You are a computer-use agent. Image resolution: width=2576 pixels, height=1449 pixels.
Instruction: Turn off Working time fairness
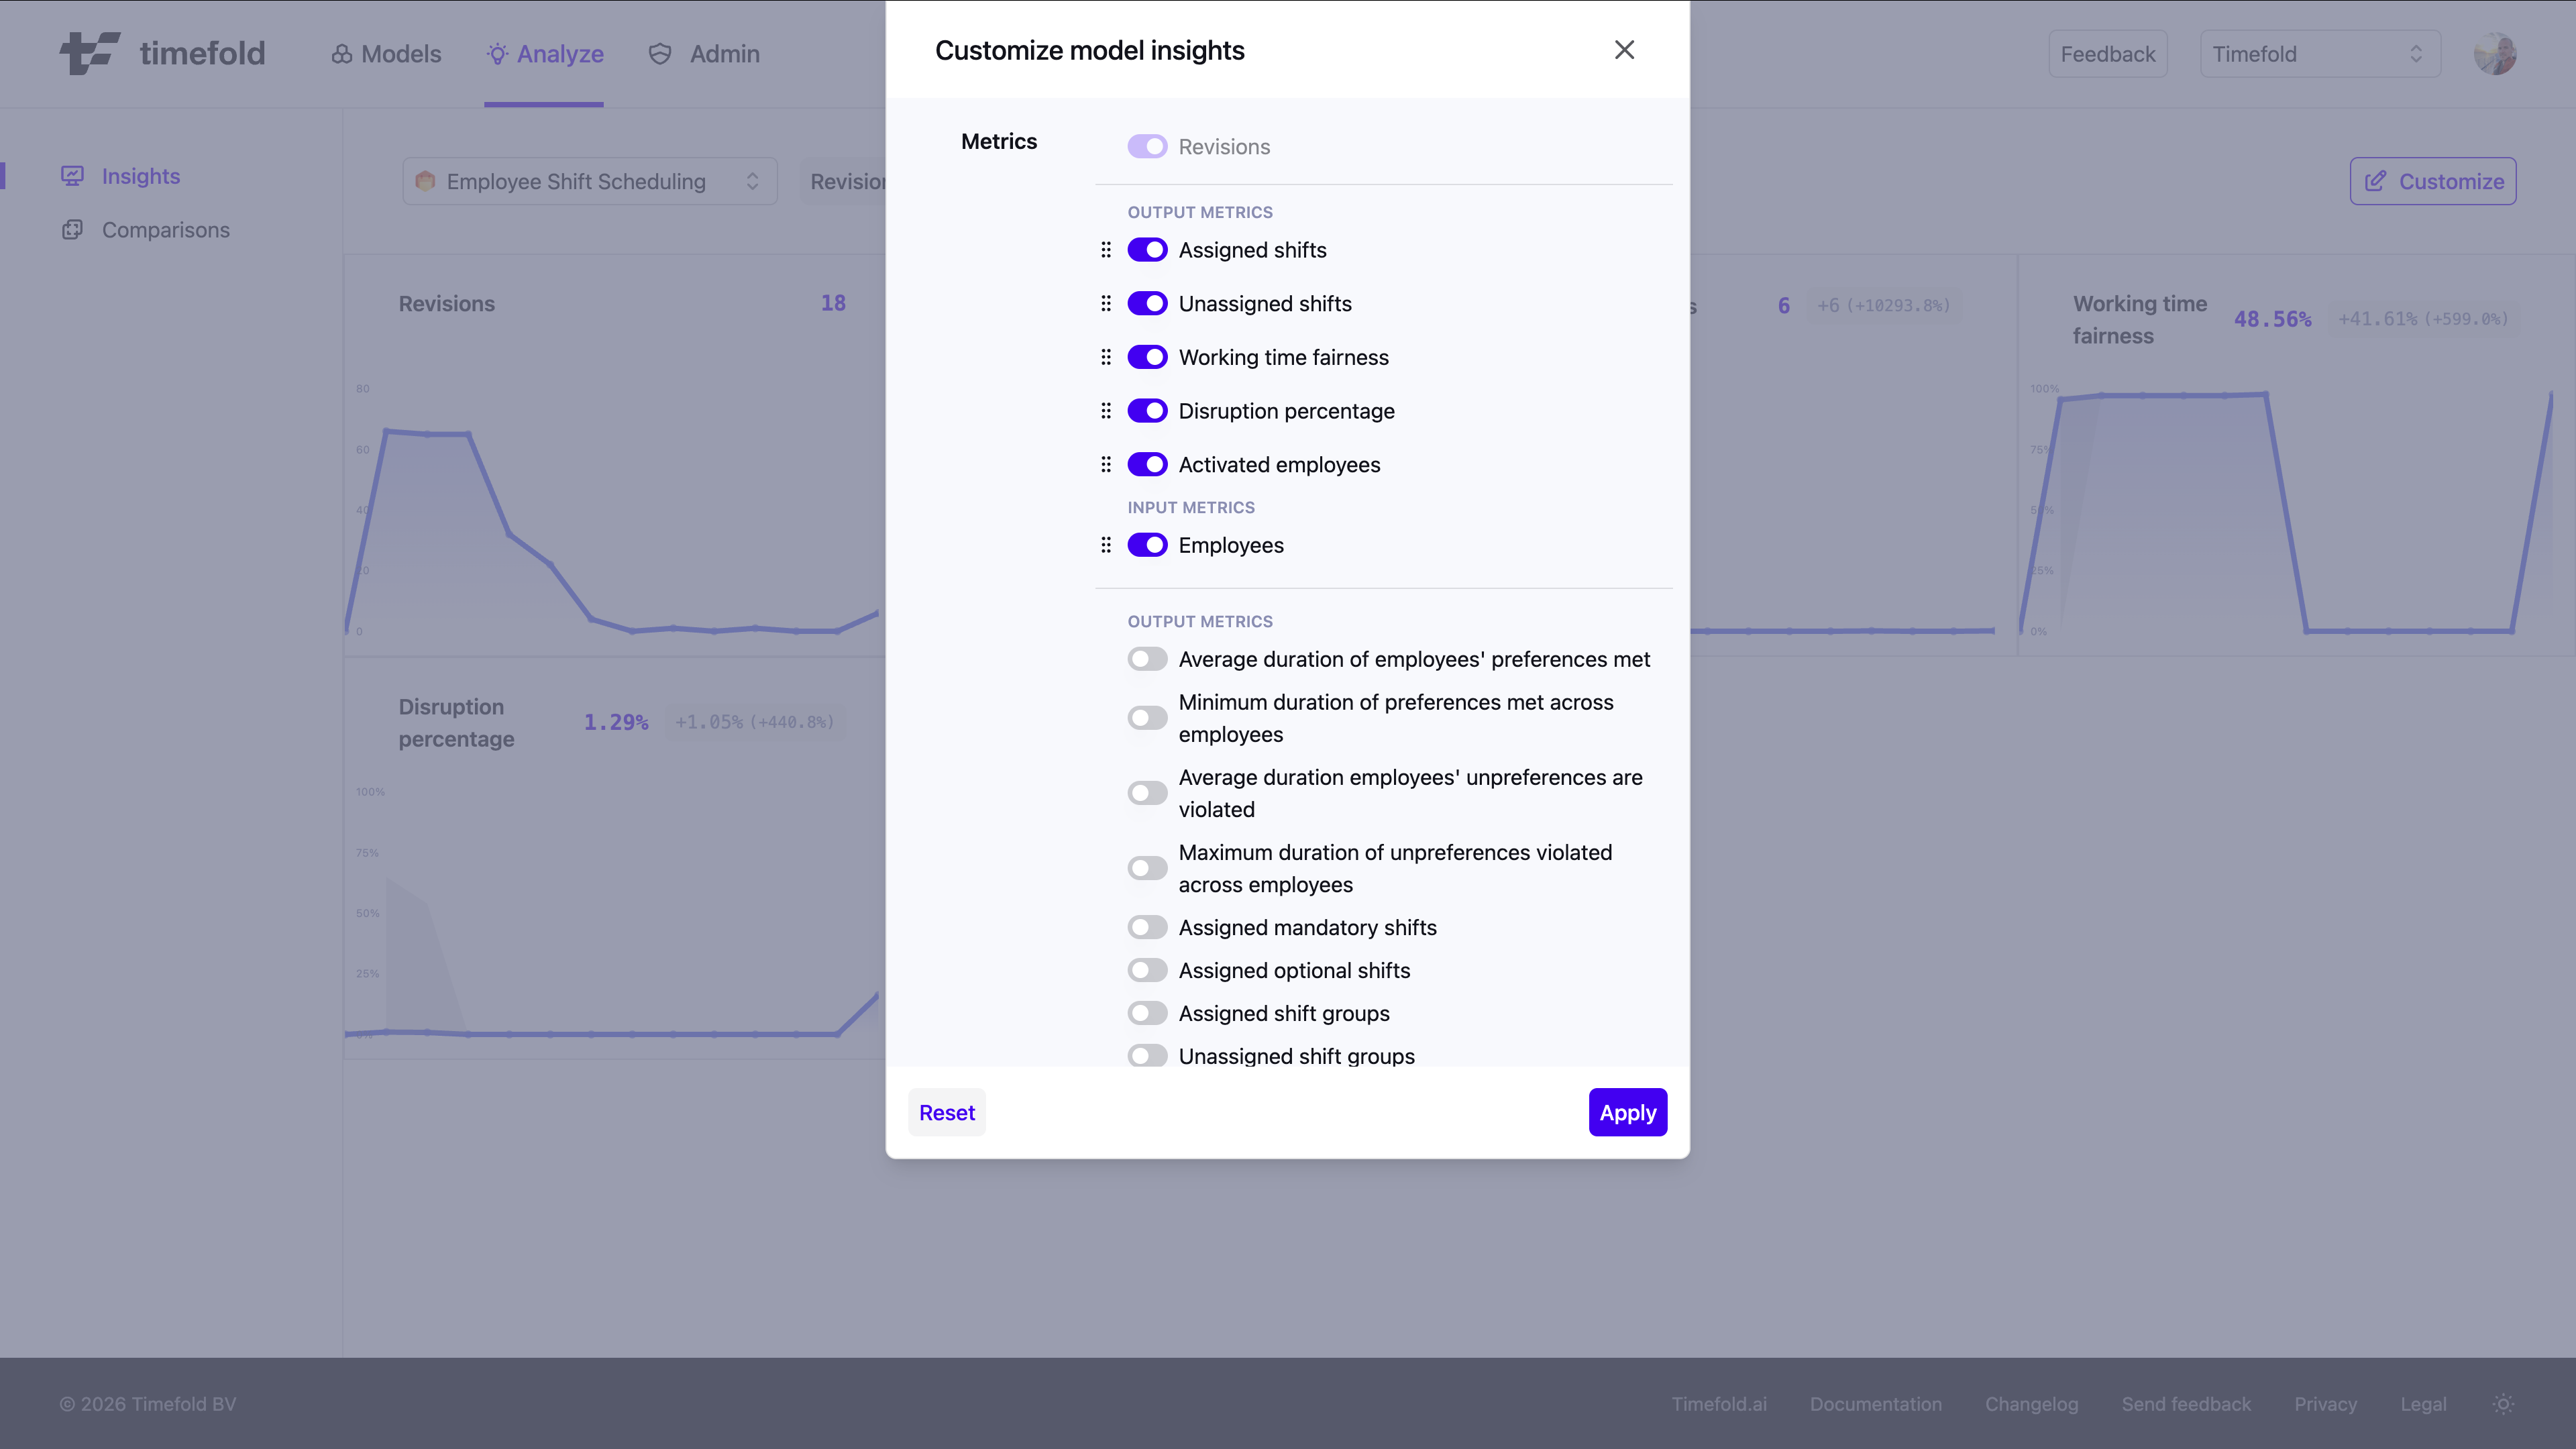[1147, 357]
